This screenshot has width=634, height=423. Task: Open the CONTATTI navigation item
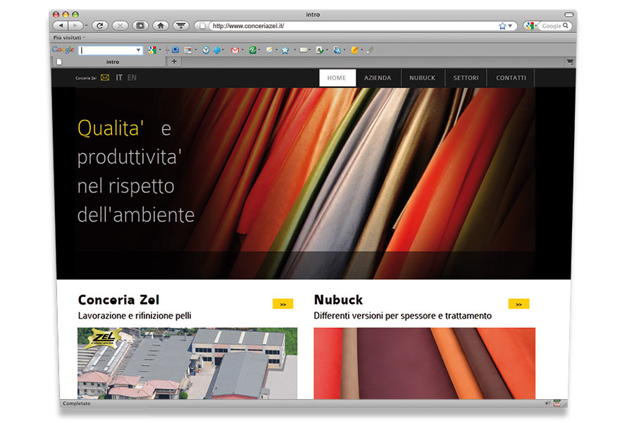511,78
